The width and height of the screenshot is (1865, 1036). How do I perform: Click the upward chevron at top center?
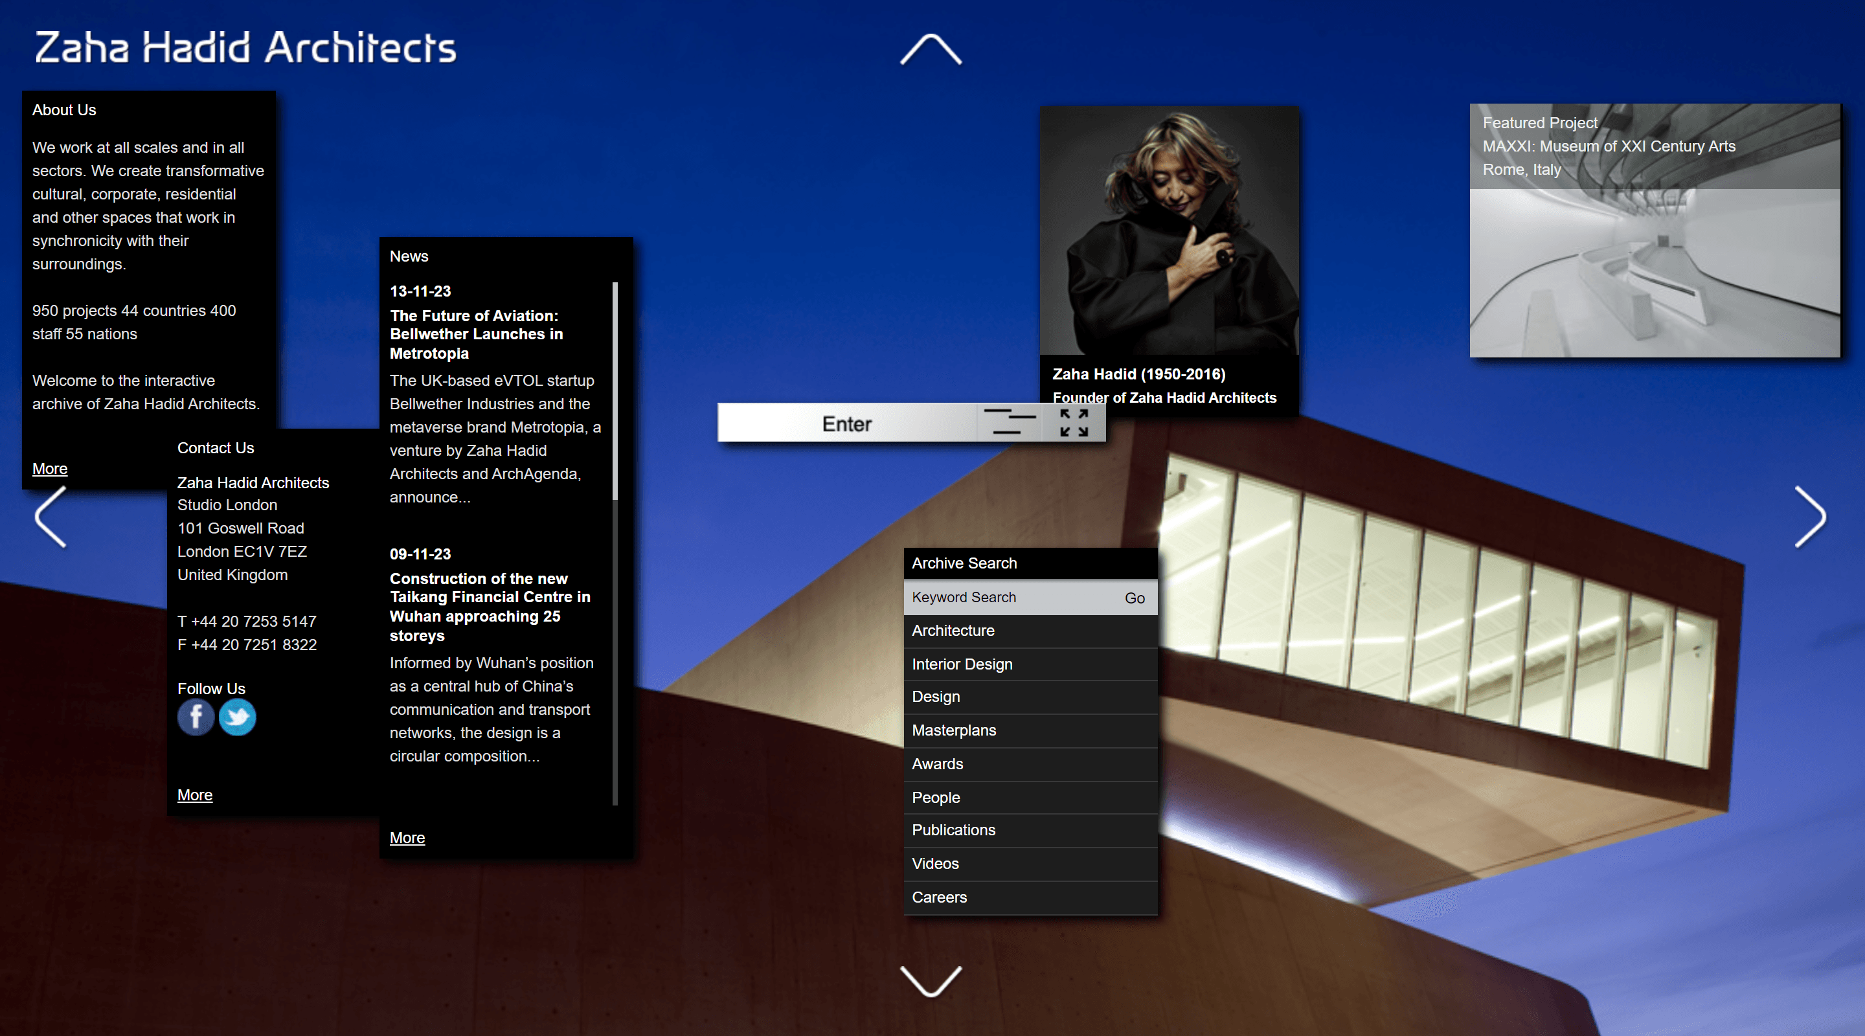tap(932, 51)
